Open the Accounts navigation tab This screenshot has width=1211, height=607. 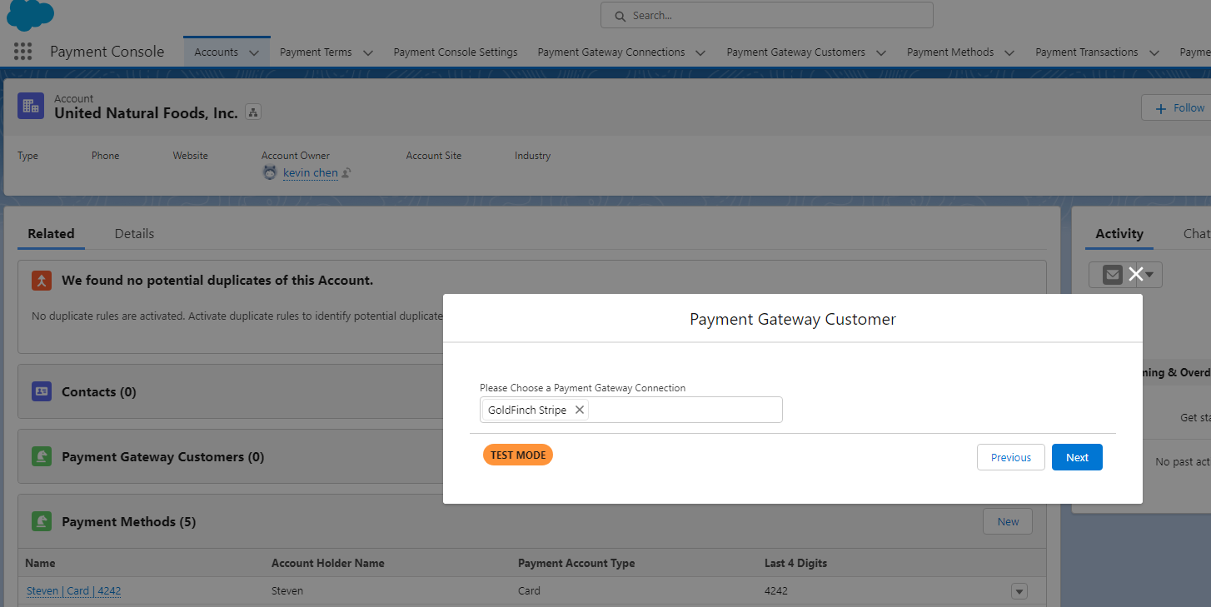[217, 52]
